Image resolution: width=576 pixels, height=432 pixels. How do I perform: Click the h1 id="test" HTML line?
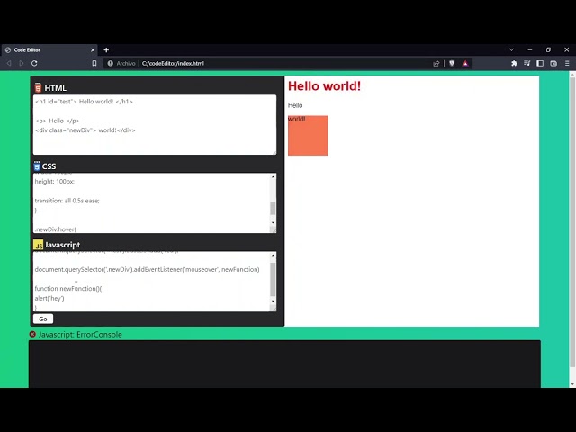(84, 102)
